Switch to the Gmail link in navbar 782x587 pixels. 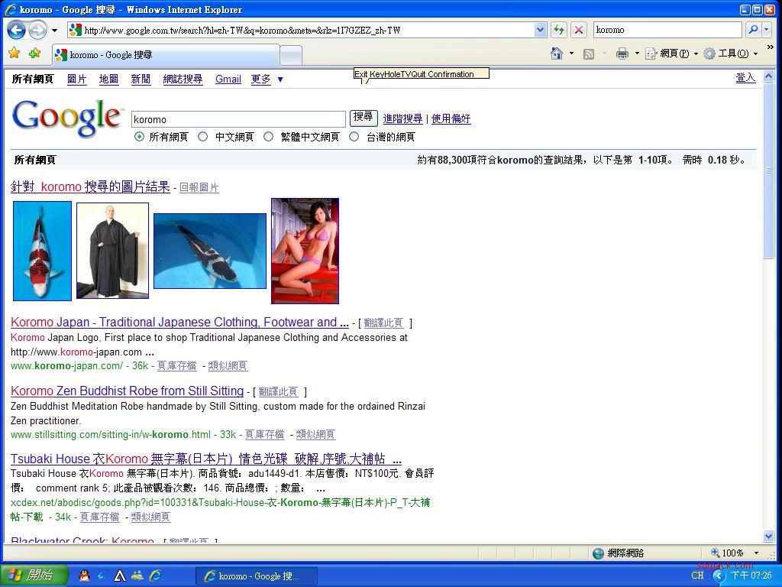(x=228, y=79)
